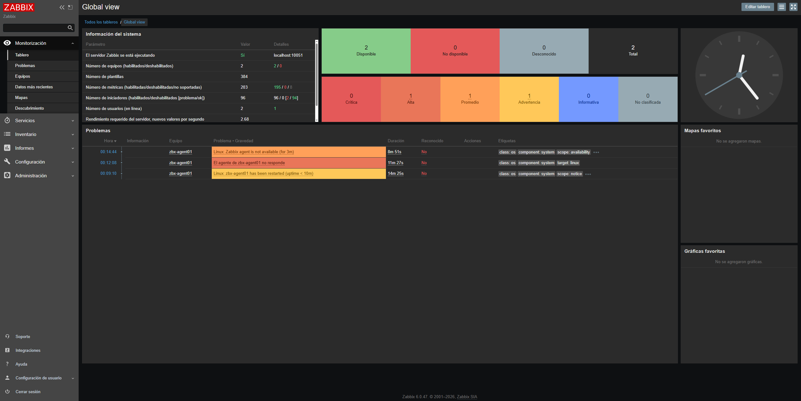801x401 pixels.
Task: Click the Inventario list icon
Action: click(x=7, y=134)
